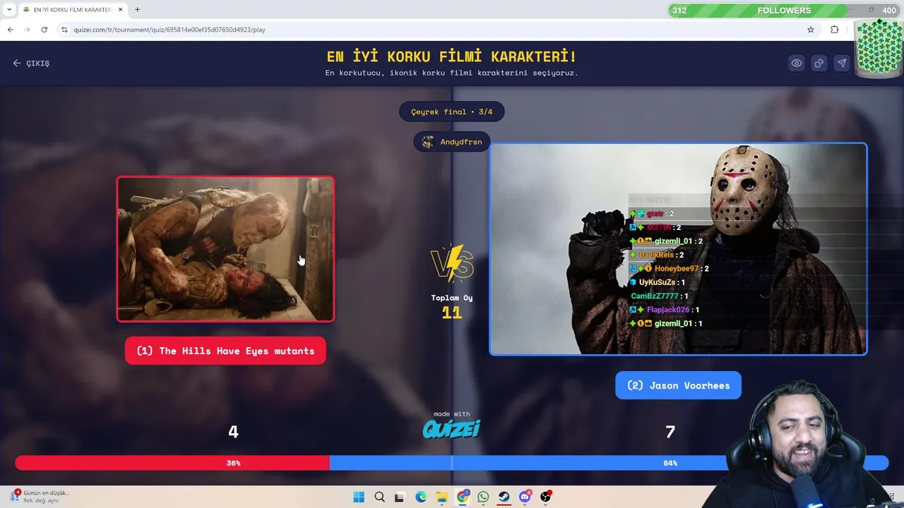The image size is (904, 508).
Task: Click the browser back arrow
Action: (x=10, y=30)
